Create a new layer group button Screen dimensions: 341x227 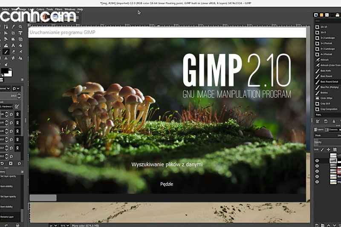[323, 225]
